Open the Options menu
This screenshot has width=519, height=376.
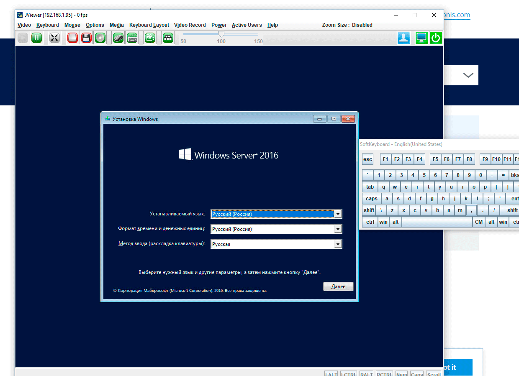tap(95, 25)
